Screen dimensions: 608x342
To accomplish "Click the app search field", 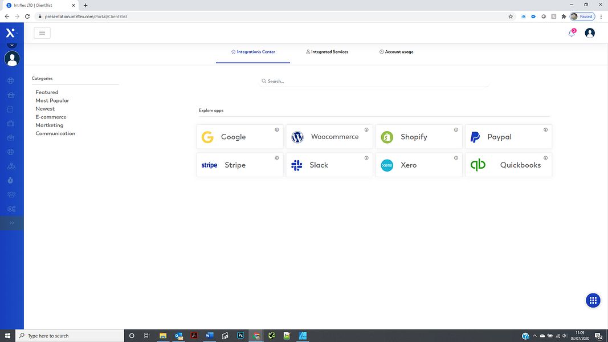I will point(374,81).
